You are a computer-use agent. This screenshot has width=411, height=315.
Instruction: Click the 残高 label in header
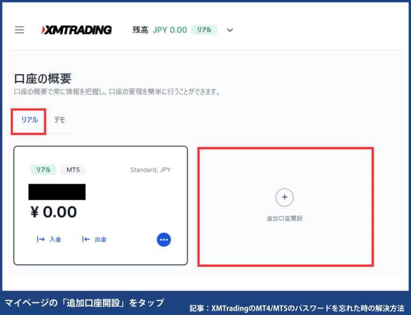[x=140, y=30]
